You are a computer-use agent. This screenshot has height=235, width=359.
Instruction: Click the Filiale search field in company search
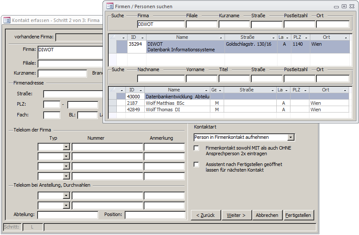pyautogui.click(x=202, y=24)
